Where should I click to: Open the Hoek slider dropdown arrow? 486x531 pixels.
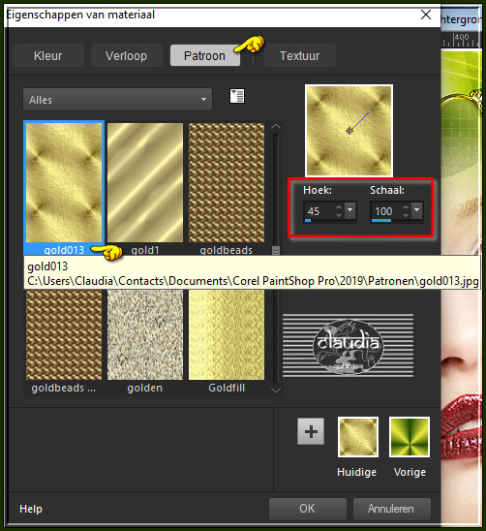(x=349, y=210)
